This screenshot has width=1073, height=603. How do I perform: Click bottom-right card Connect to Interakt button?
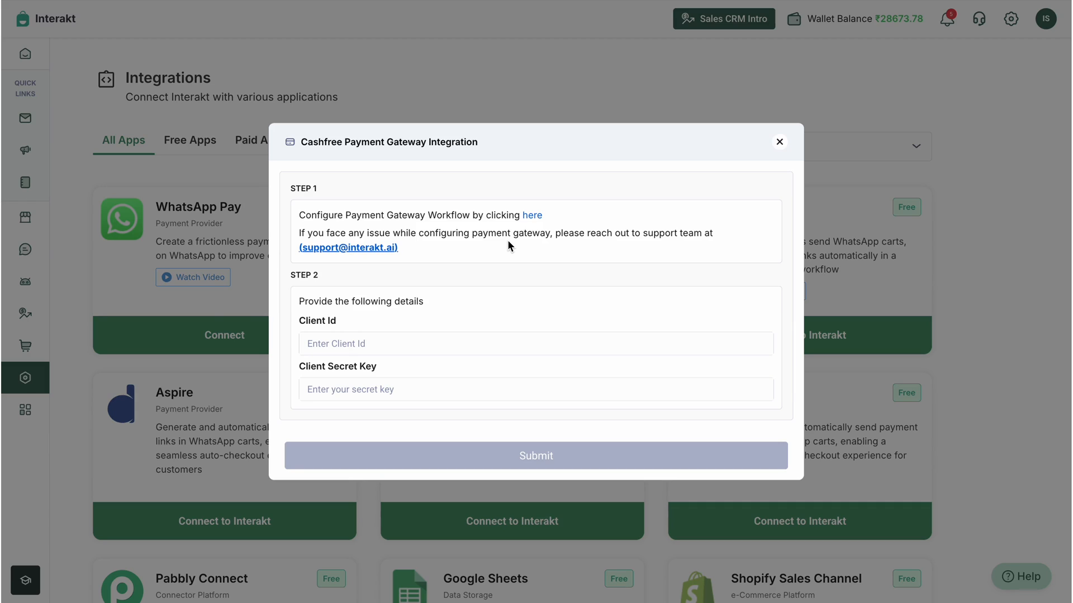click(x=800, y=521)
